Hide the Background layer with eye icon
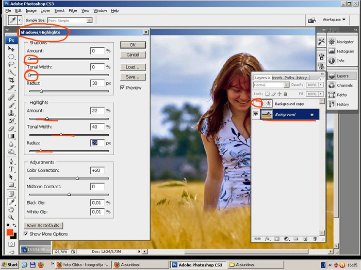The image size is (361, 270). [x=256, y=114]
